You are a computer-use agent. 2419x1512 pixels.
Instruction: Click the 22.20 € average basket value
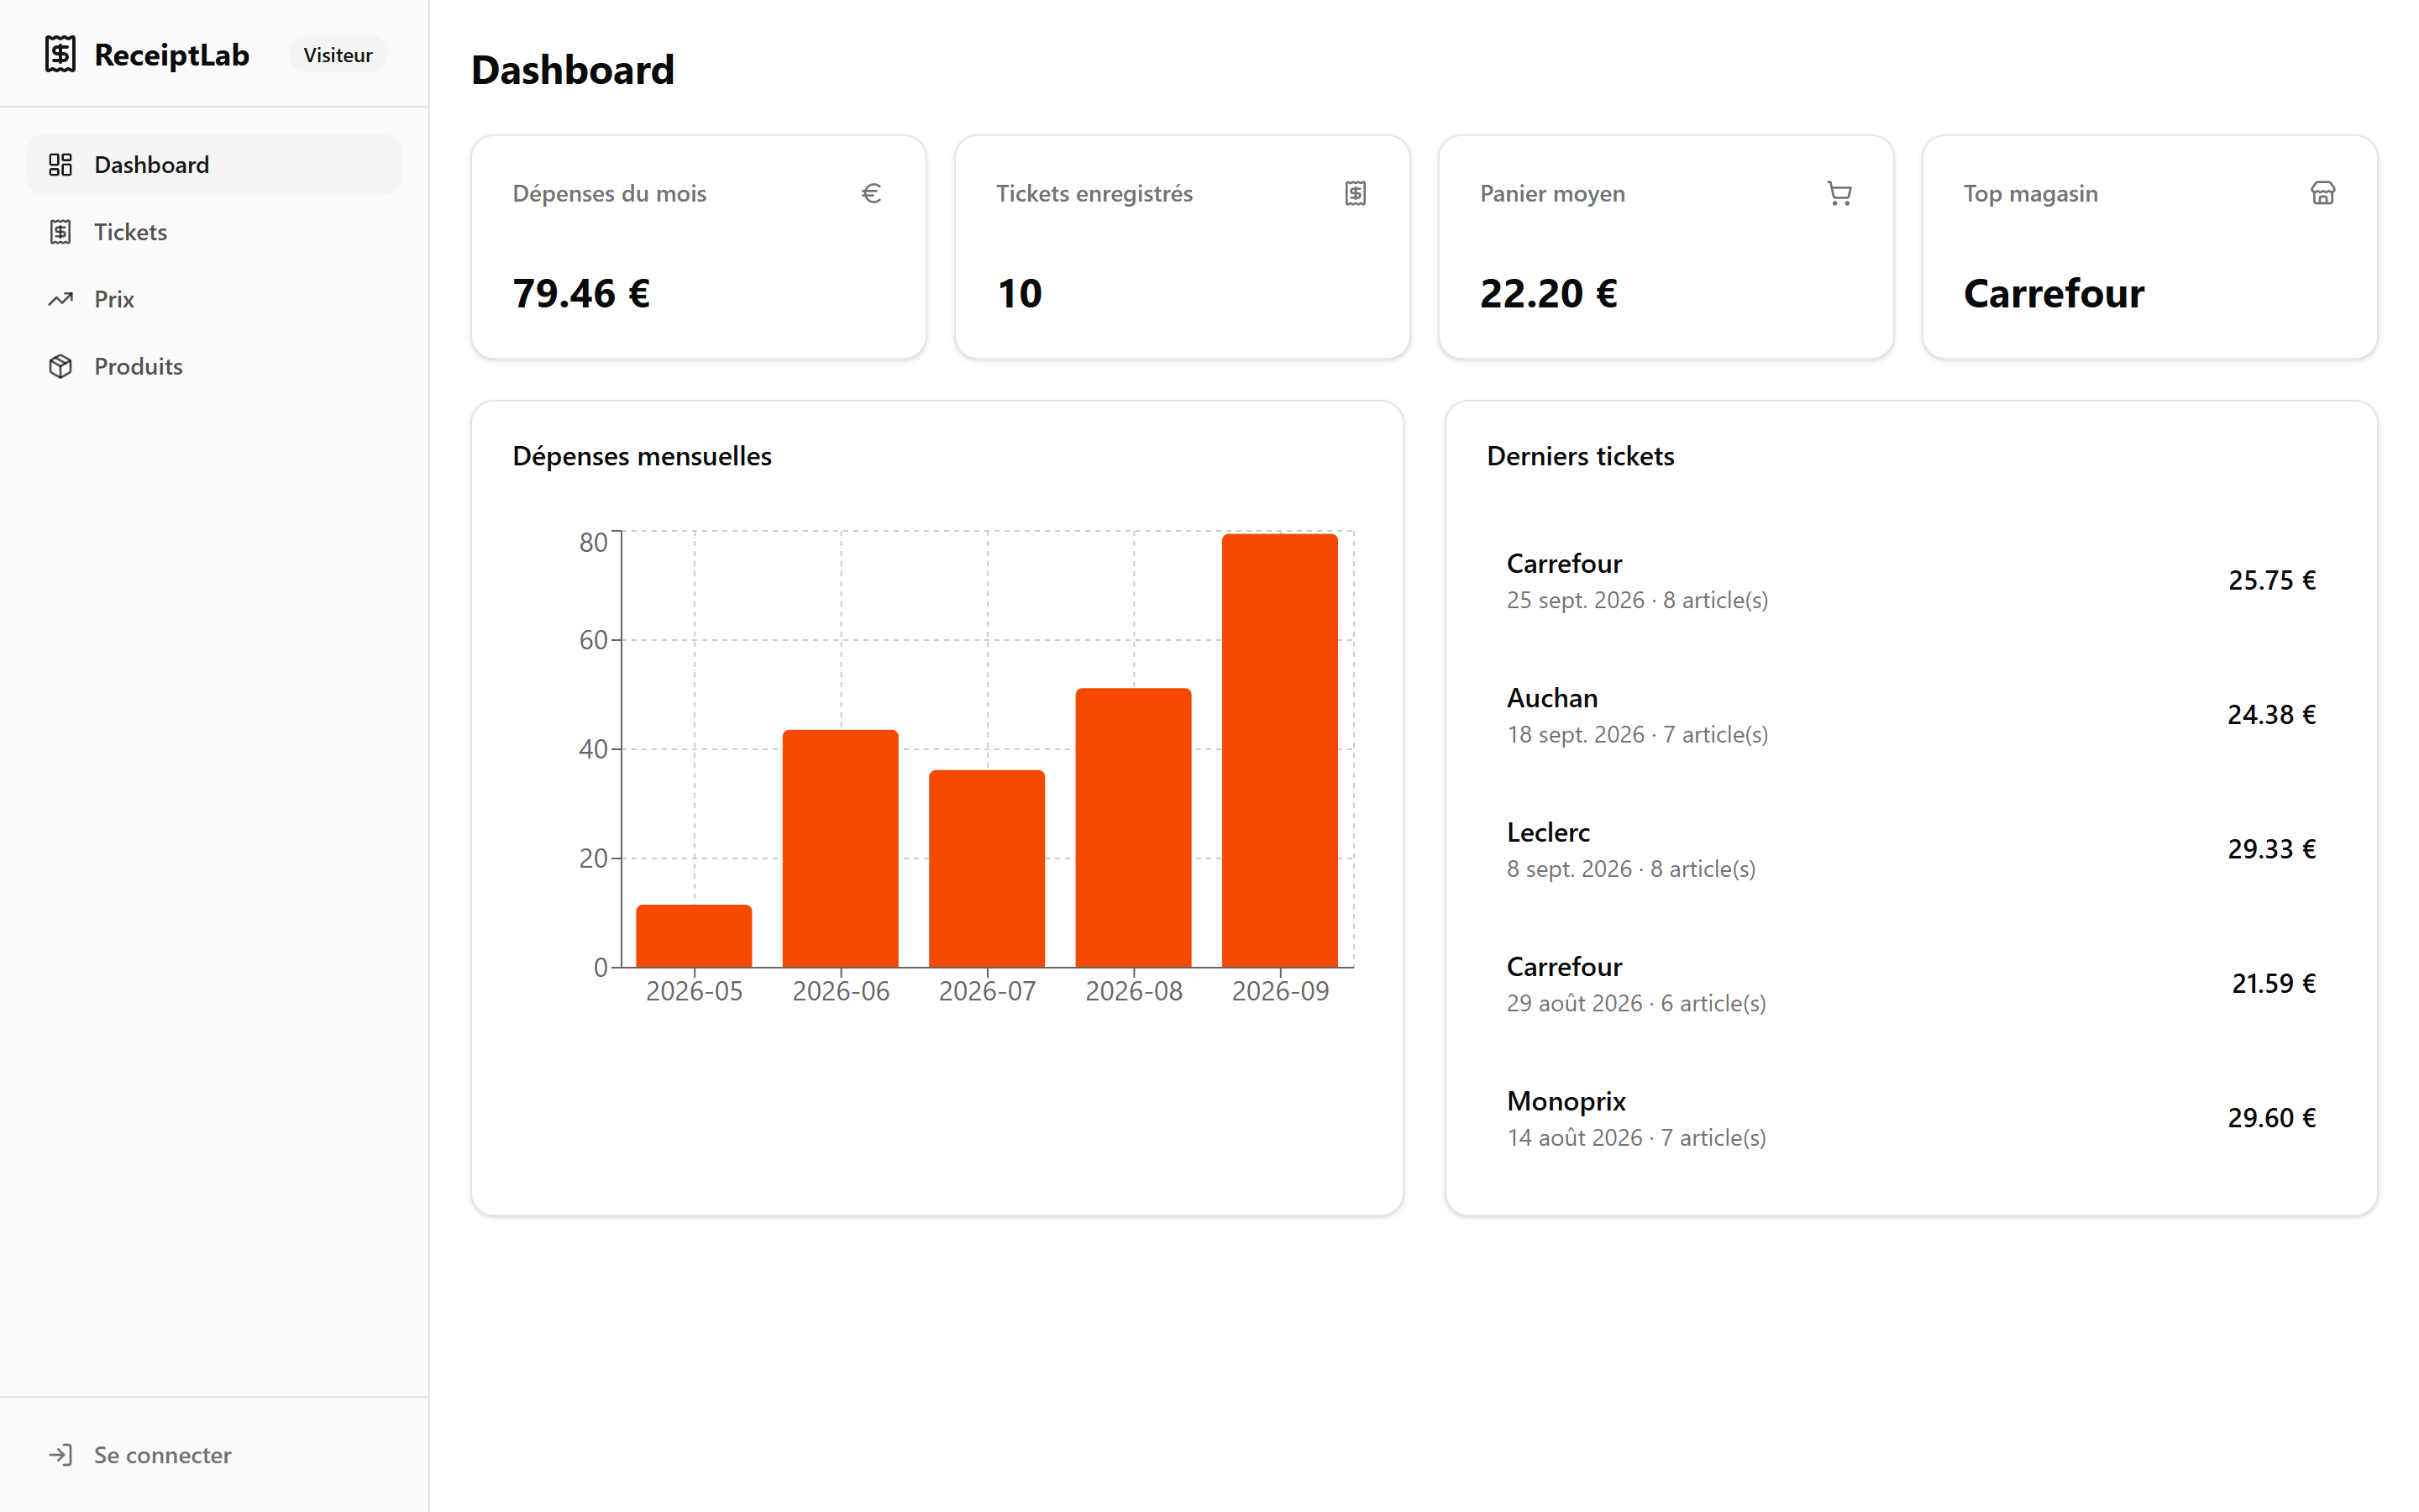pos(1548,294)
